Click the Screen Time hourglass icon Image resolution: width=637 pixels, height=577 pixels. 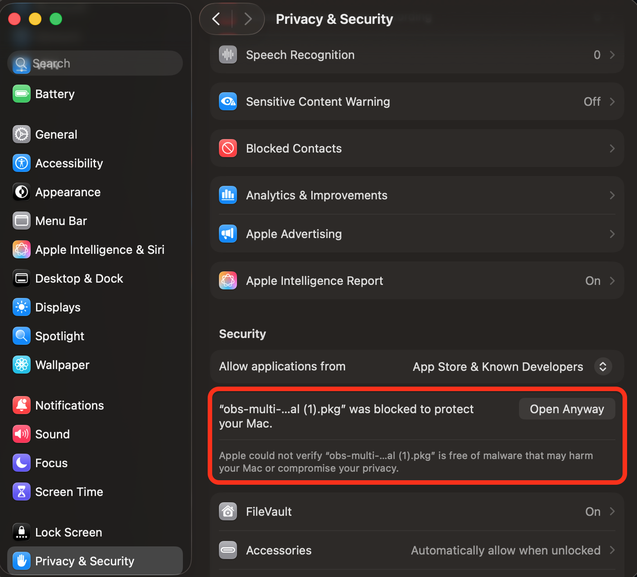(22, 492)
